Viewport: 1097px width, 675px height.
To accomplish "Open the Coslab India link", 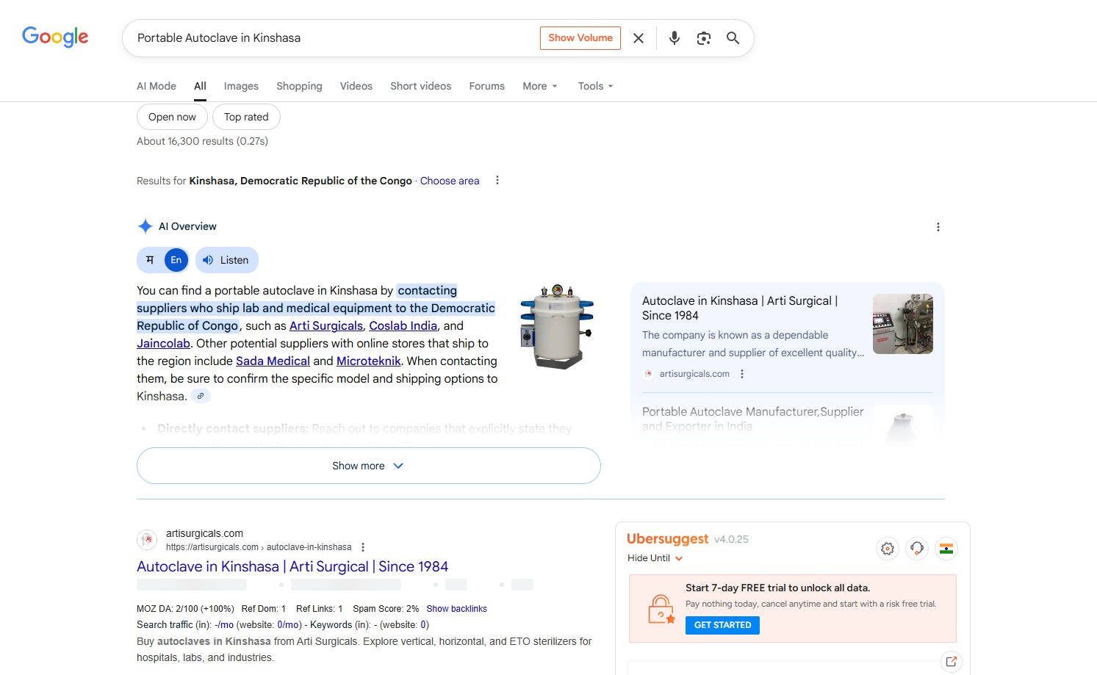I will tap(403, 326).
